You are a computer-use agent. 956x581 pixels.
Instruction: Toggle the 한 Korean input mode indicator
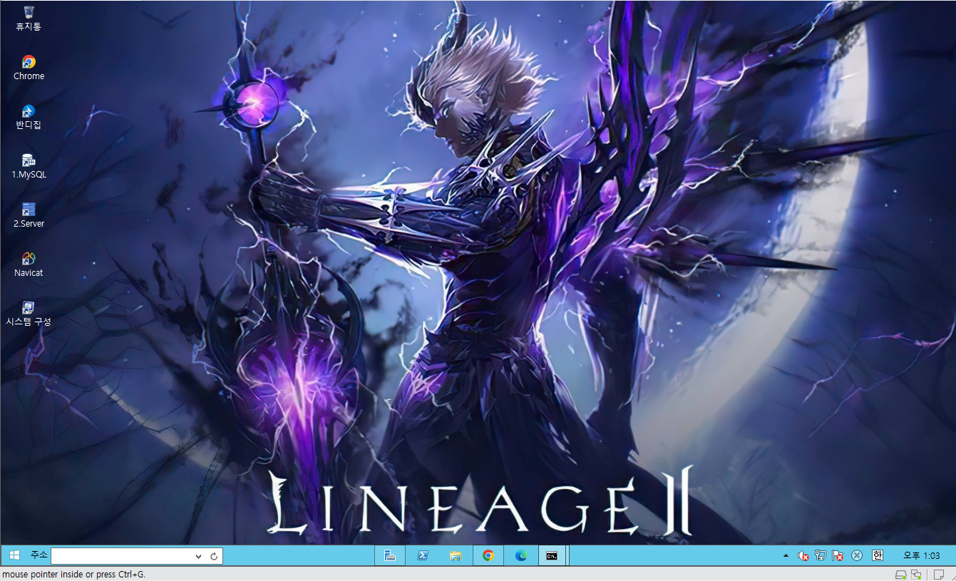click(878, 556)
